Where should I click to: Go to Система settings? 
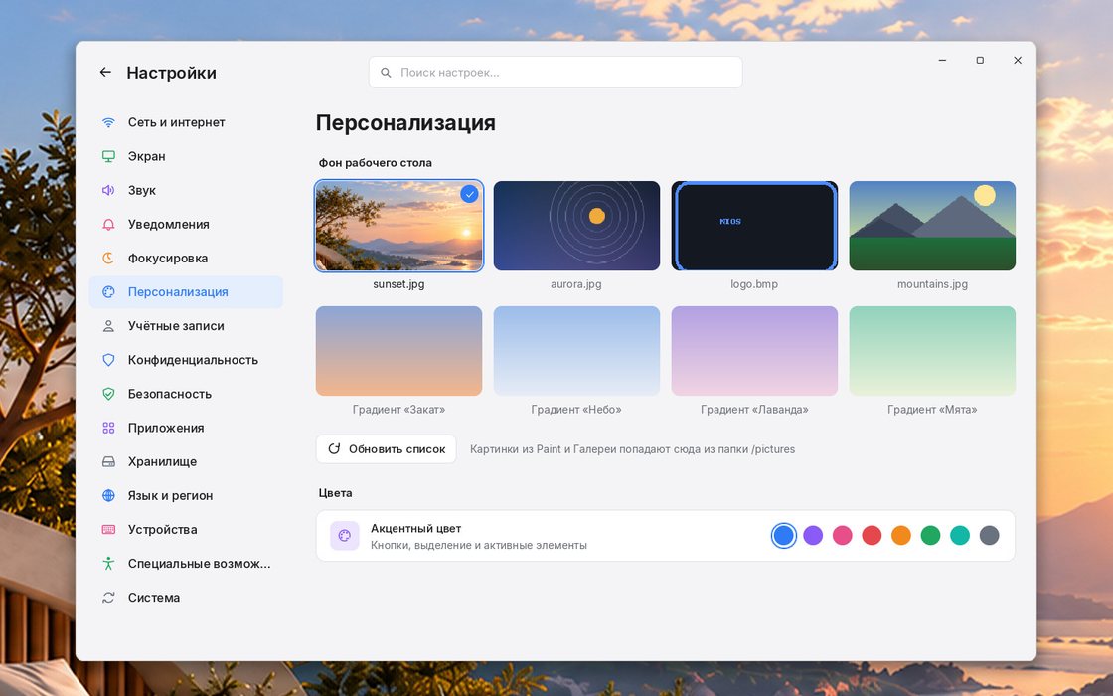point(186,598)
